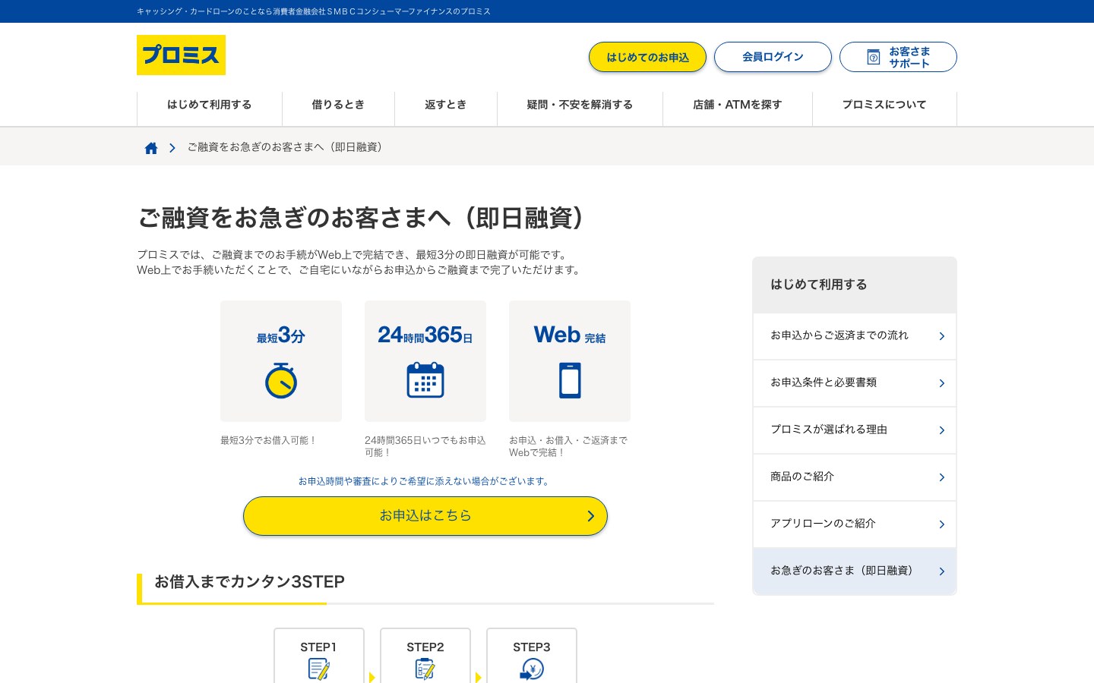The image size is (1094, 683).
Task: Open お客さまサポート
Action: click(898, 57)
